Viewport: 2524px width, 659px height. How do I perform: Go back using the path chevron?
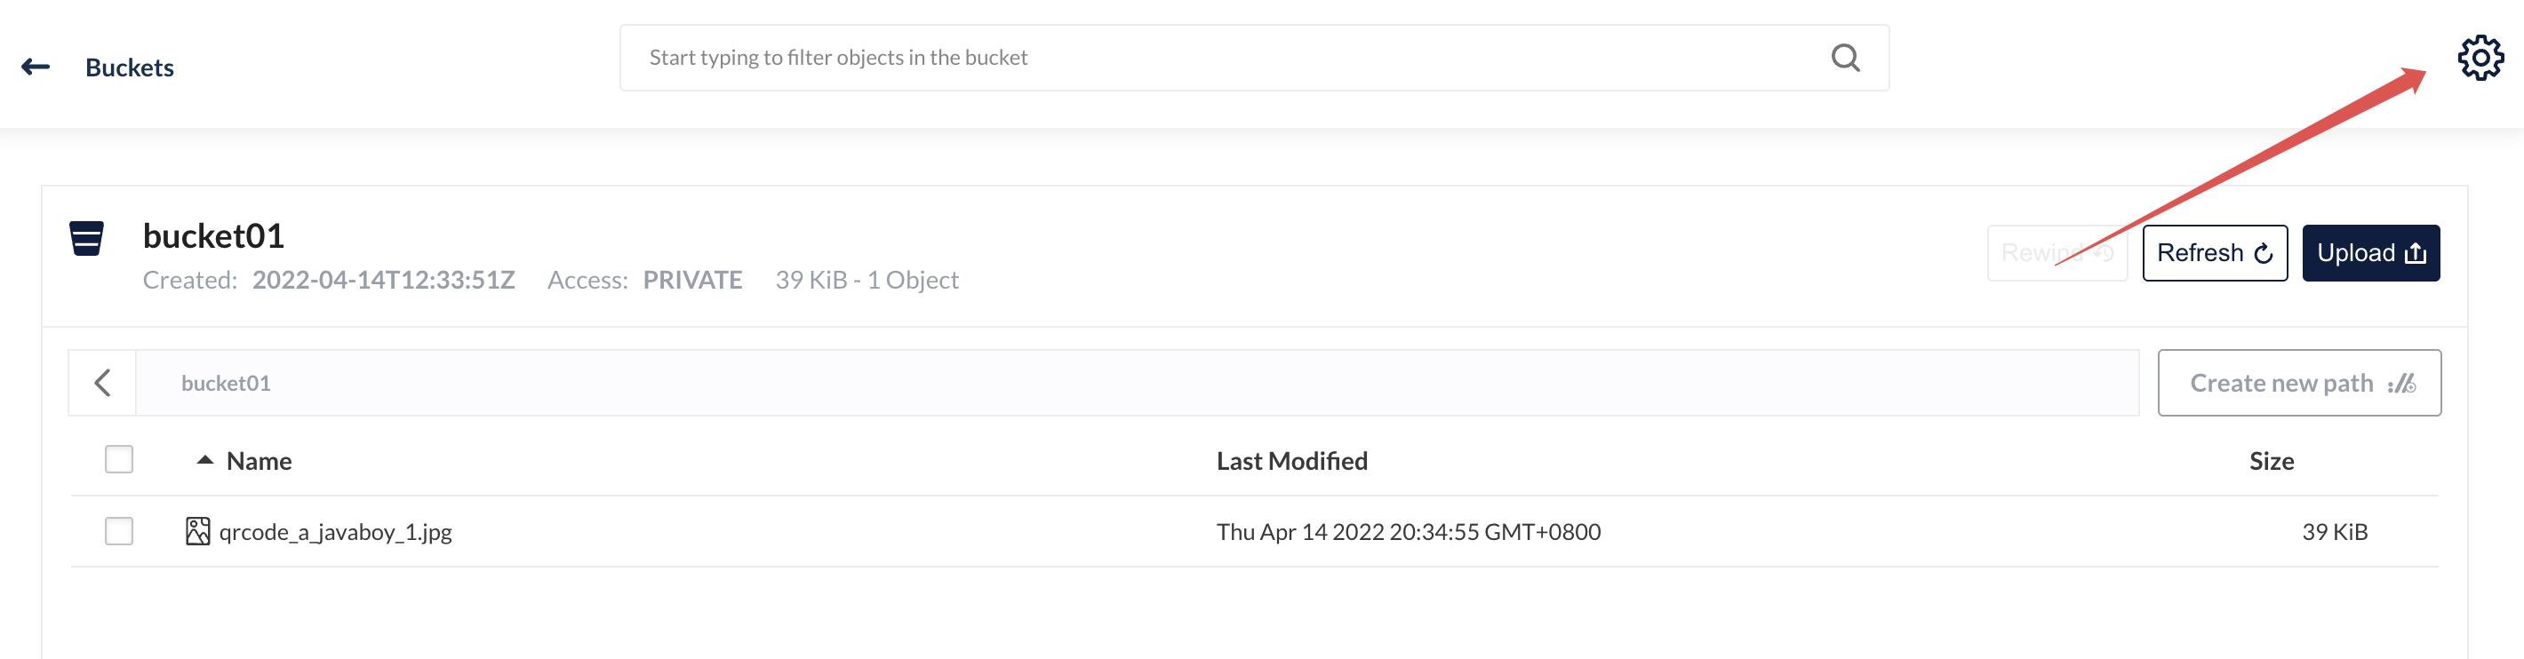click(x=102, y=383)
